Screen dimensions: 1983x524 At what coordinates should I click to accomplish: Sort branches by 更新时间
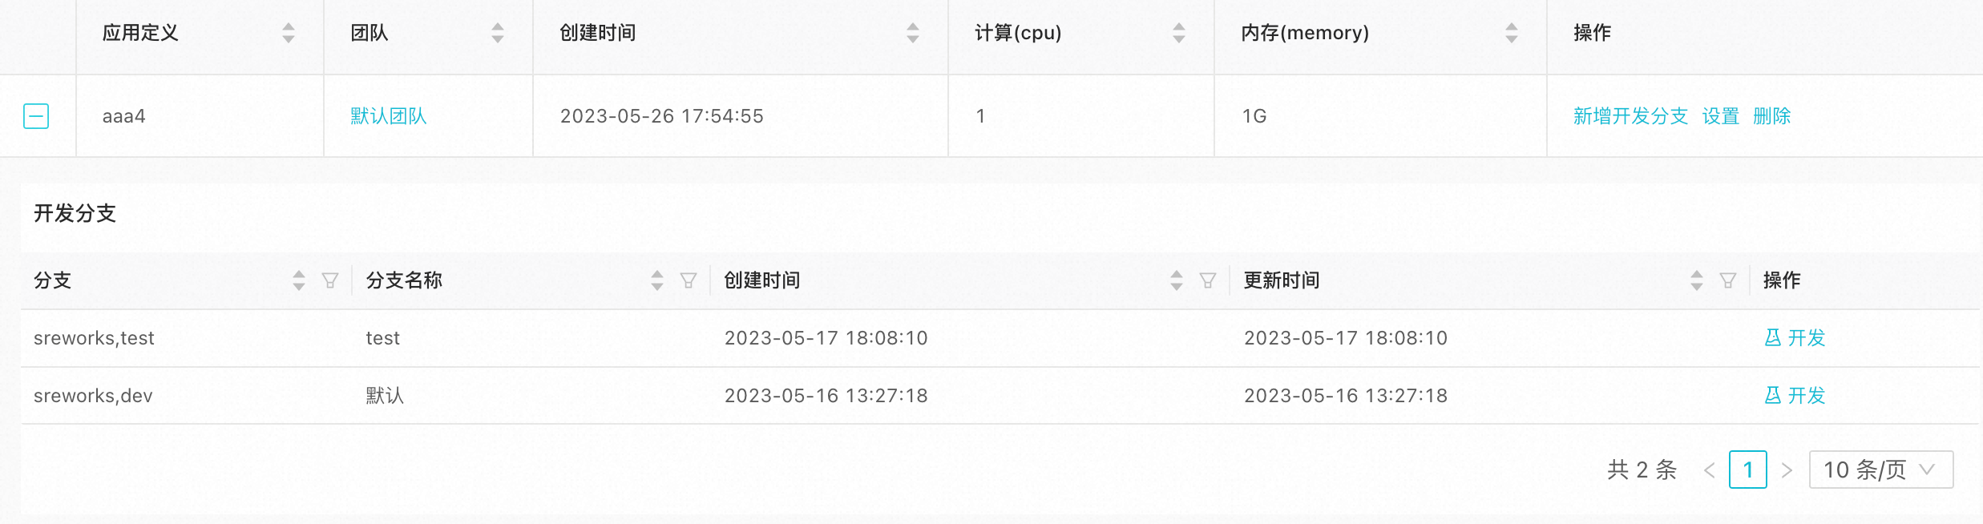pyautogui.click(x=1697, y=280)
